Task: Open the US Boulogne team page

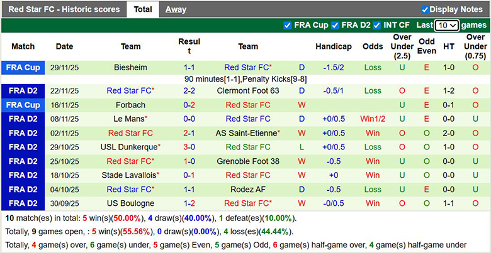Action: pos(131,203)
